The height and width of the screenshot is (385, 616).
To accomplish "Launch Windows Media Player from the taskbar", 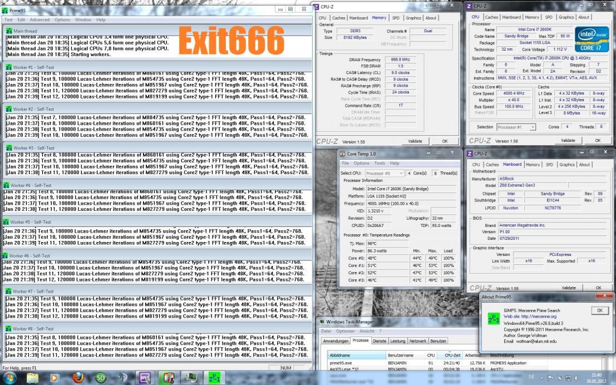I will pyautogui.click(x=55, y=378).
